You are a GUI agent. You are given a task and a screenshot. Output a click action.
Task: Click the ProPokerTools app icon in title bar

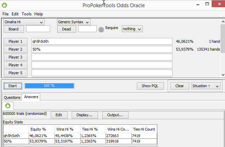tap(4, 5)
